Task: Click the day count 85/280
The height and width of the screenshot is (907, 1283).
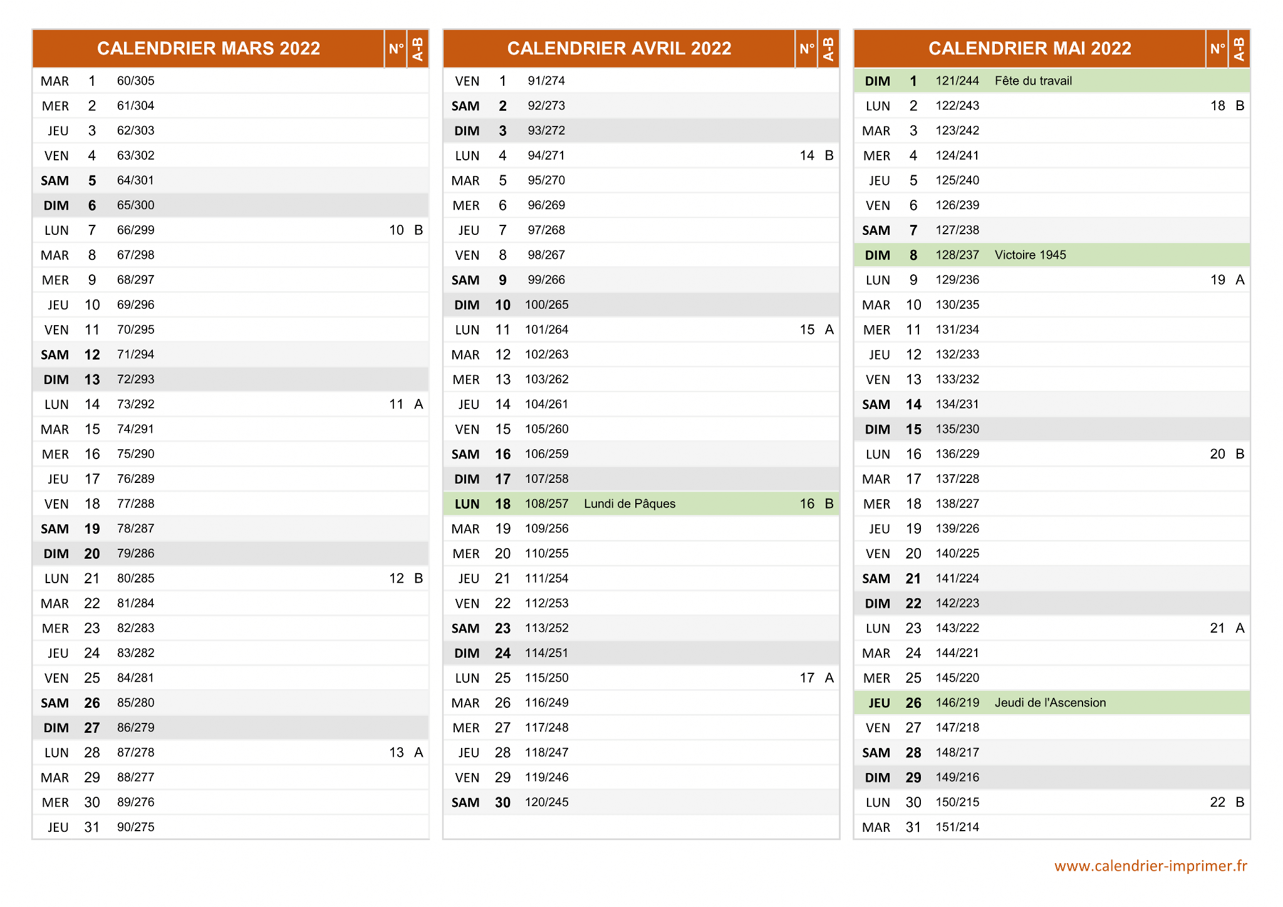Action: click(x=135, y=703)
